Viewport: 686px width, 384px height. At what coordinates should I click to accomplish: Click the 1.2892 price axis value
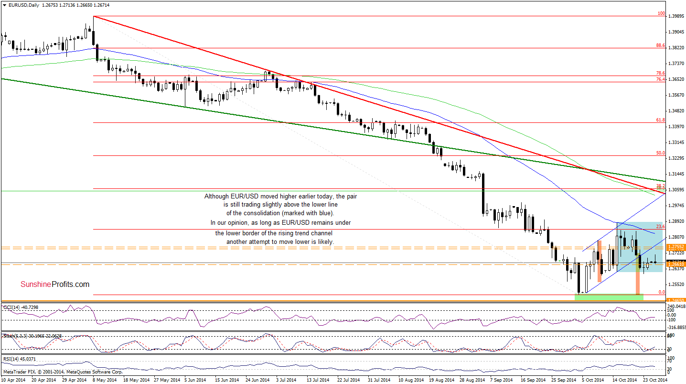coord(676,221)
